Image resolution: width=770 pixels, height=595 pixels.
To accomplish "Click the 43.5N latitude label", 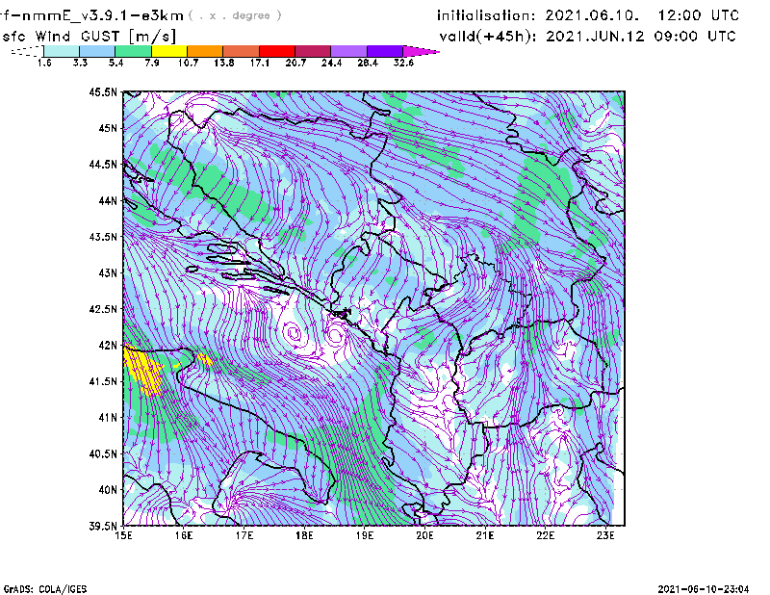I will pos(103,237).
